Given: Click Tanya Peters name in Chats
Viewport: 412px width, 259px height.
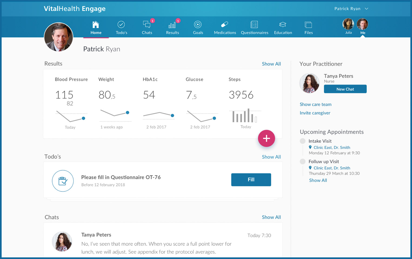Looking at the screenshot, I should point(96,235).
